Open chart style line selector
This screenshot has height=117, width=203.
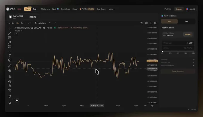(x=30, y=23)
